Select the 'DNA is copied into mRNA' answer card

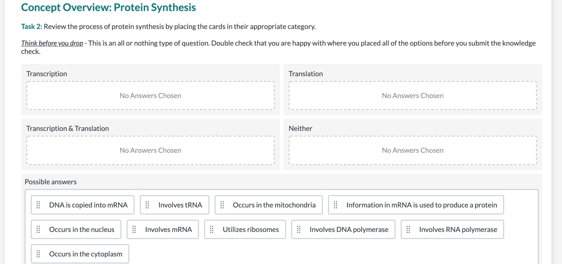82,204
